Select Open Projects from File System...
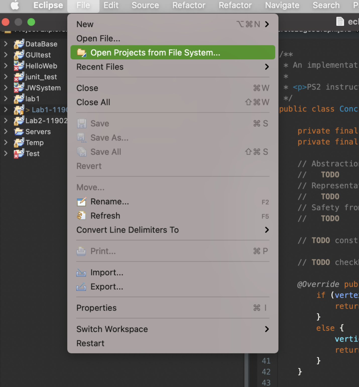Image resolution: width=359 pixels, height=387 pixels. (173, 53)
